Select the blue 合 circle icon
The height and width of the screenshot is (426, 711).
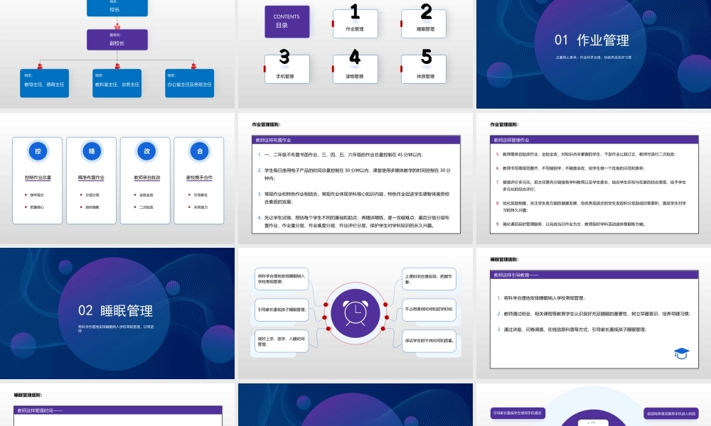(200, 151)
